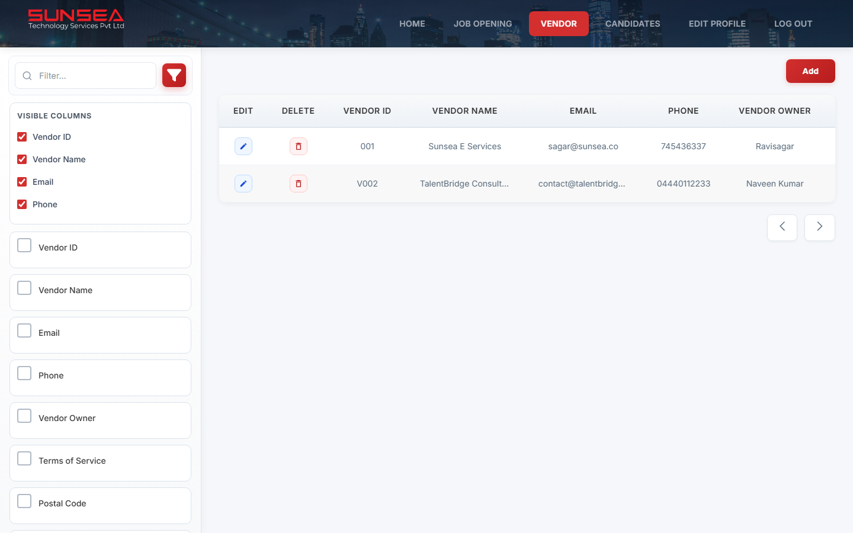
Task: Go to next page of vendors
Action: click(819, 227)
